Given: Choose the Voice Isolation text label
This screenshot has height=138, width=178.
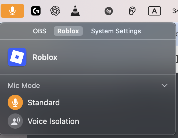Looking at the screenshot, I should (53, 121).
